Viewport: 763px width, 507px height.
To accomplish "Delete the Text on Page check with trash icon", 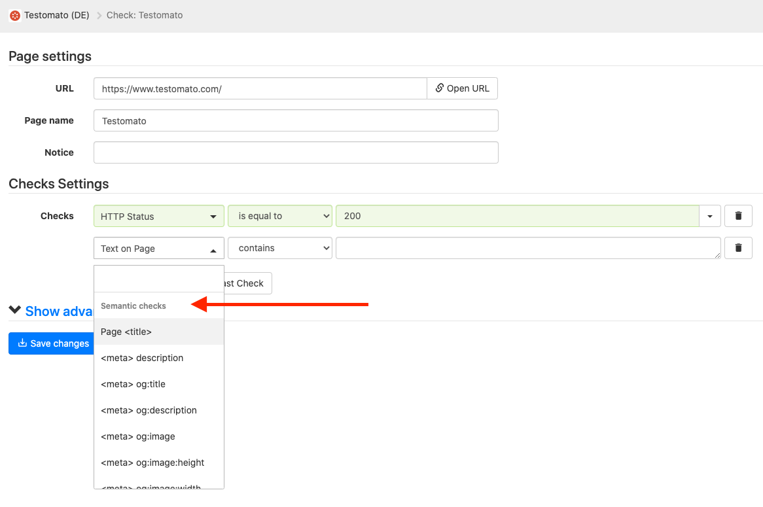I will (x=738, y=248).
